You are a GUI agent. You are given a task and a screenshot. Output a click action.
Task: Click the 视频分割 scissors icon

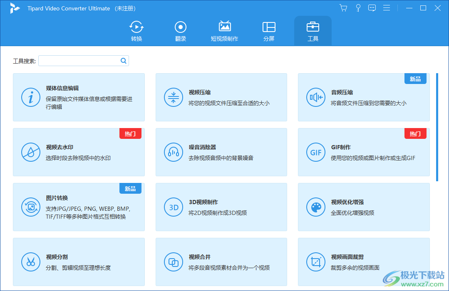(x=31, y=262)
